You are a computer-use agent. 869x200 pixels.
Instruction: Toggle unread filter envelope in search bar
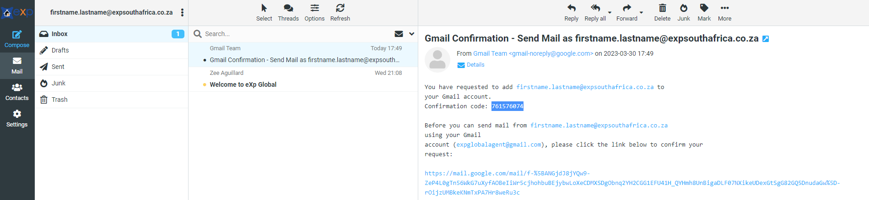pyautogui.click(x=399, y=34)
